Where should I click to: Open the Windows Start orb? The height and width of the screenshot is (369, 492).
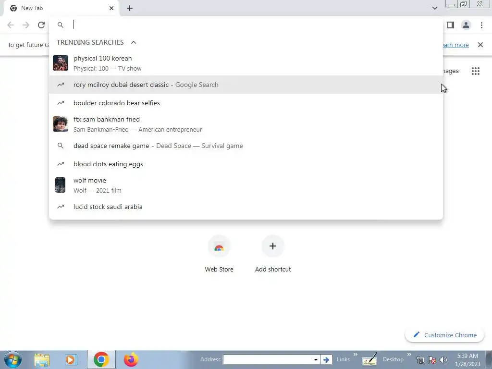click(x=13, y=359)
